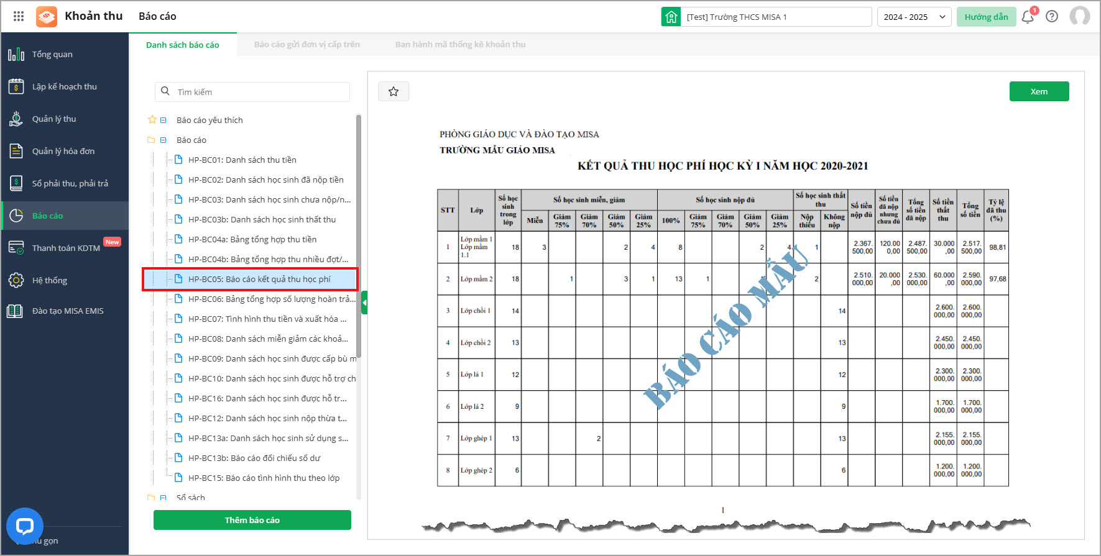The height and width of the screenshot is (556, 1101).
Task: Open Hệ thống menu item
Action: 65,280
